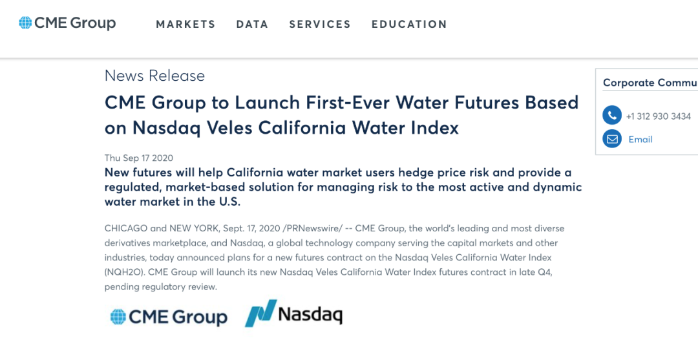The width and height of the screenshot is (698, 342).
Task: Click the Email link in the sidebar
Action: [x=640, y=139]
